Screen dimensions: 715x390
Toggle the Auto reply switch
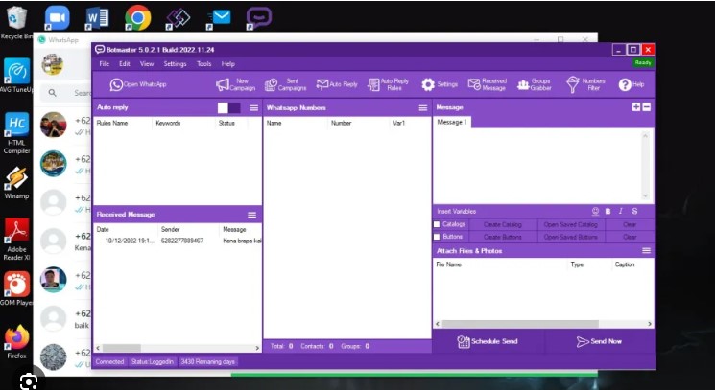(229, 108)
